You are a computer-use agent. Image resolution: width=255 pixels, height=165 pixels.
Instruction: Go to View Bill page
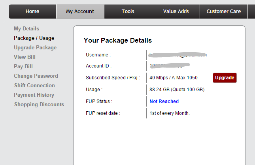pos(25,57)
